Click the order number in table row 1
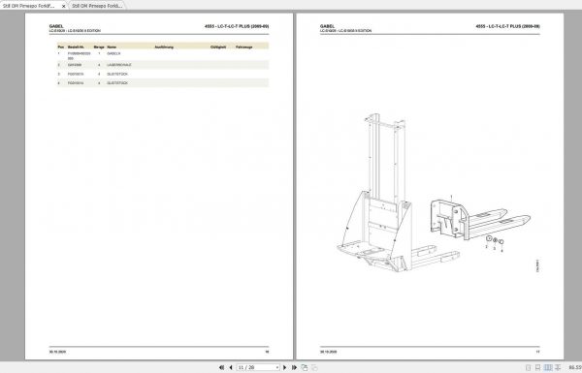 [80, 56]
